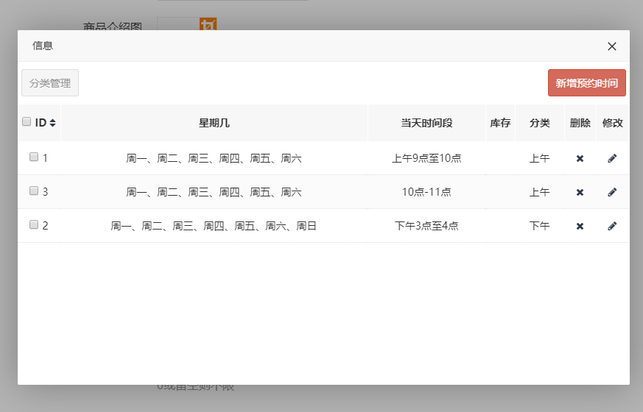Screen dimensions: 643x412
Task: Tick the select-all checkbox in table header
Action: click(x=27, y=122)
